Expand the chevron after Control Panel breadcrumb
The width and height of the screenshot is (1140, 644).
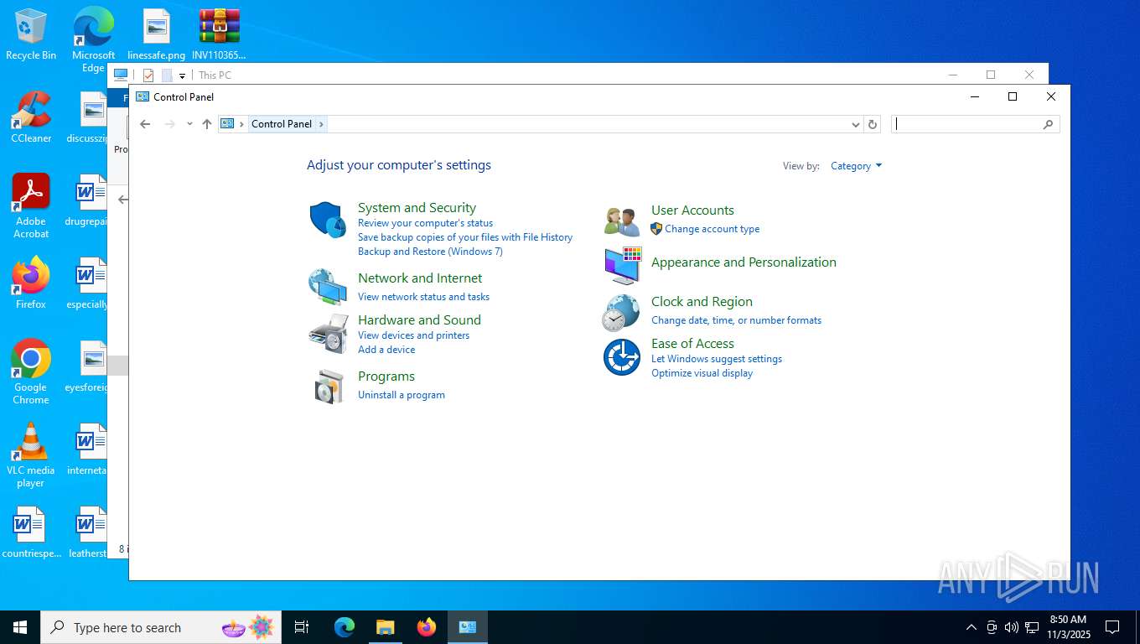(321, 124)
